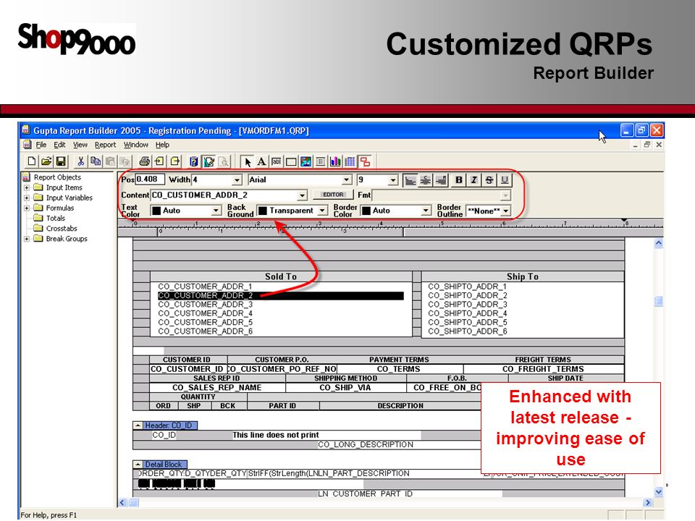Image resolution: width=695 pixels, height=521 pixels.
Task: Select the Crosstabs folder in tree
Action: 62,229
